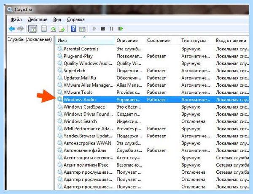Screen dimensions: 253x194
Task: Click the Back arrow toolbar icon
Action: pos(12,29)
